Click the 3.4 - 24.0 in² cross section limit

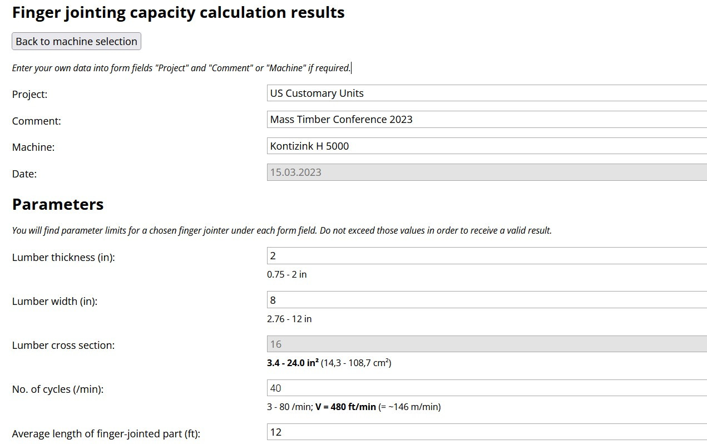click(x=293, y=363)
